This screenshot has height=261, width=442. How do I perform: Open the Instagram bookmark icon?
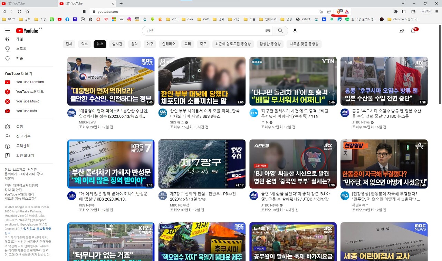point(129,19)
